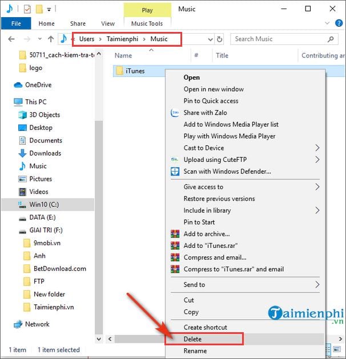Click the Properties checkmark quick access icon

point(27,9)
